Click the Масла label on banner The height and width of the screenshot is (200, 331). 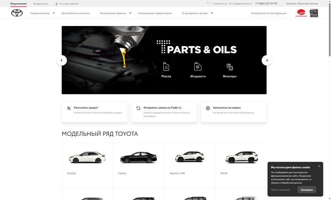pos(166,76)
